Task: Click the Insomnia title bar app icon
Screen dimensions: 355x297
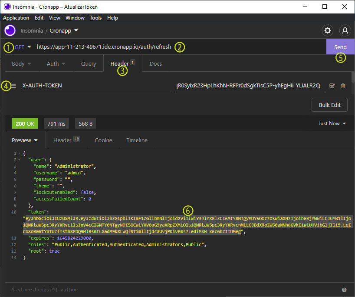Action: click(7, 7)
